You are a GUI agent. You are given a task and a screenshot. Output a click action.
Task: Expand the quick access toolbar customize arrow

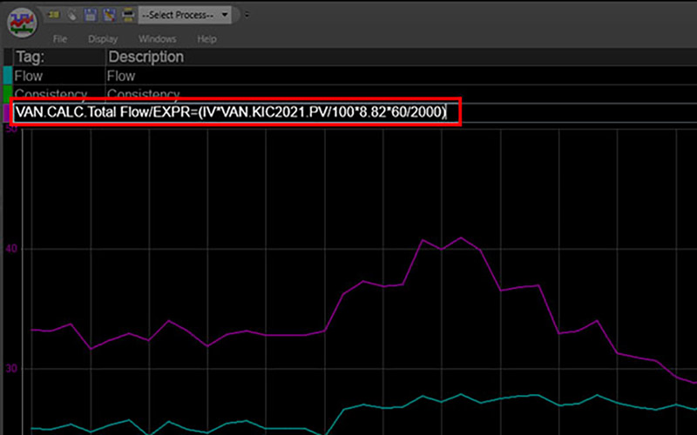(247, 15)
